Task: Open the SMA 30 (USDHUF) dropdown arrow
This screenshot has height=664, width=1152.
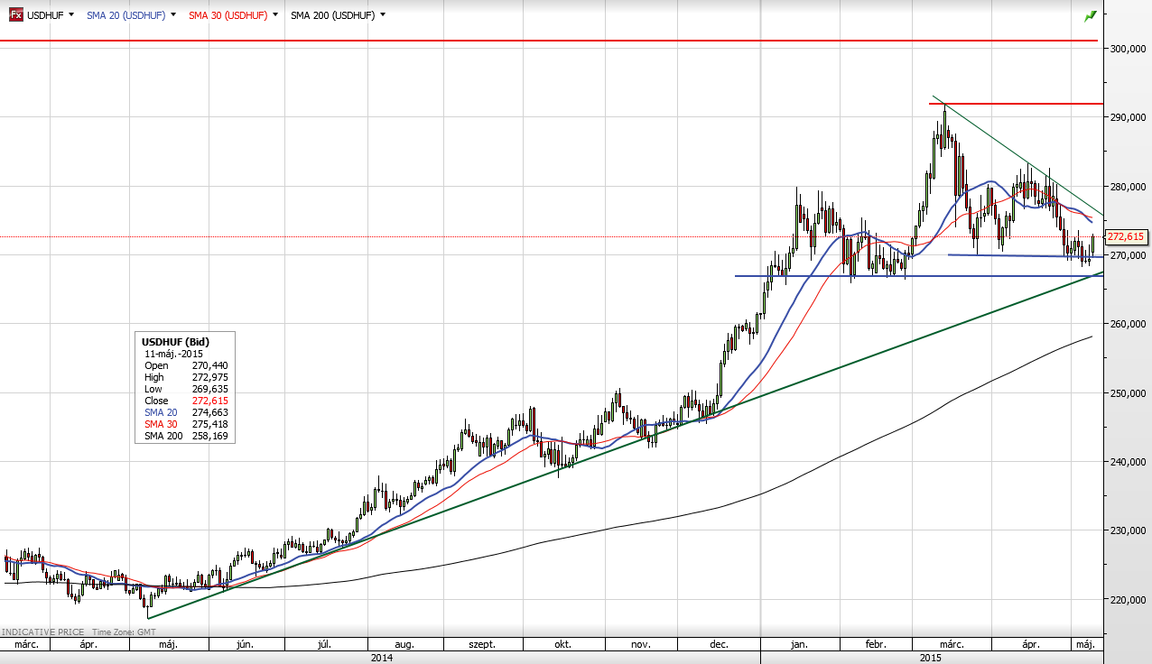Action: (x=275, y=15)
